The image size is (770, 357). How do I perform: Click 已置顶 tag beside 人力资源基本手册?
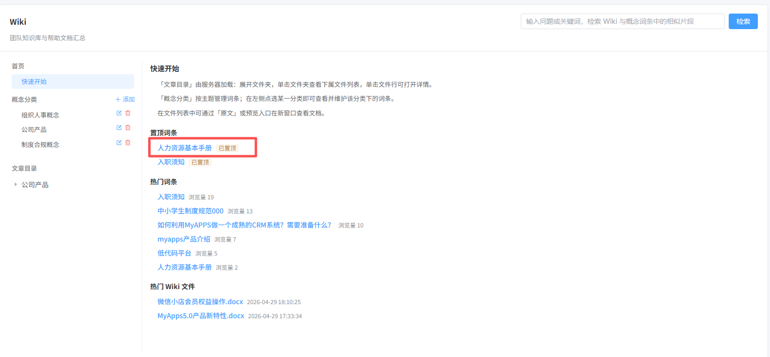pyautogui.click(x=227, y=148)
